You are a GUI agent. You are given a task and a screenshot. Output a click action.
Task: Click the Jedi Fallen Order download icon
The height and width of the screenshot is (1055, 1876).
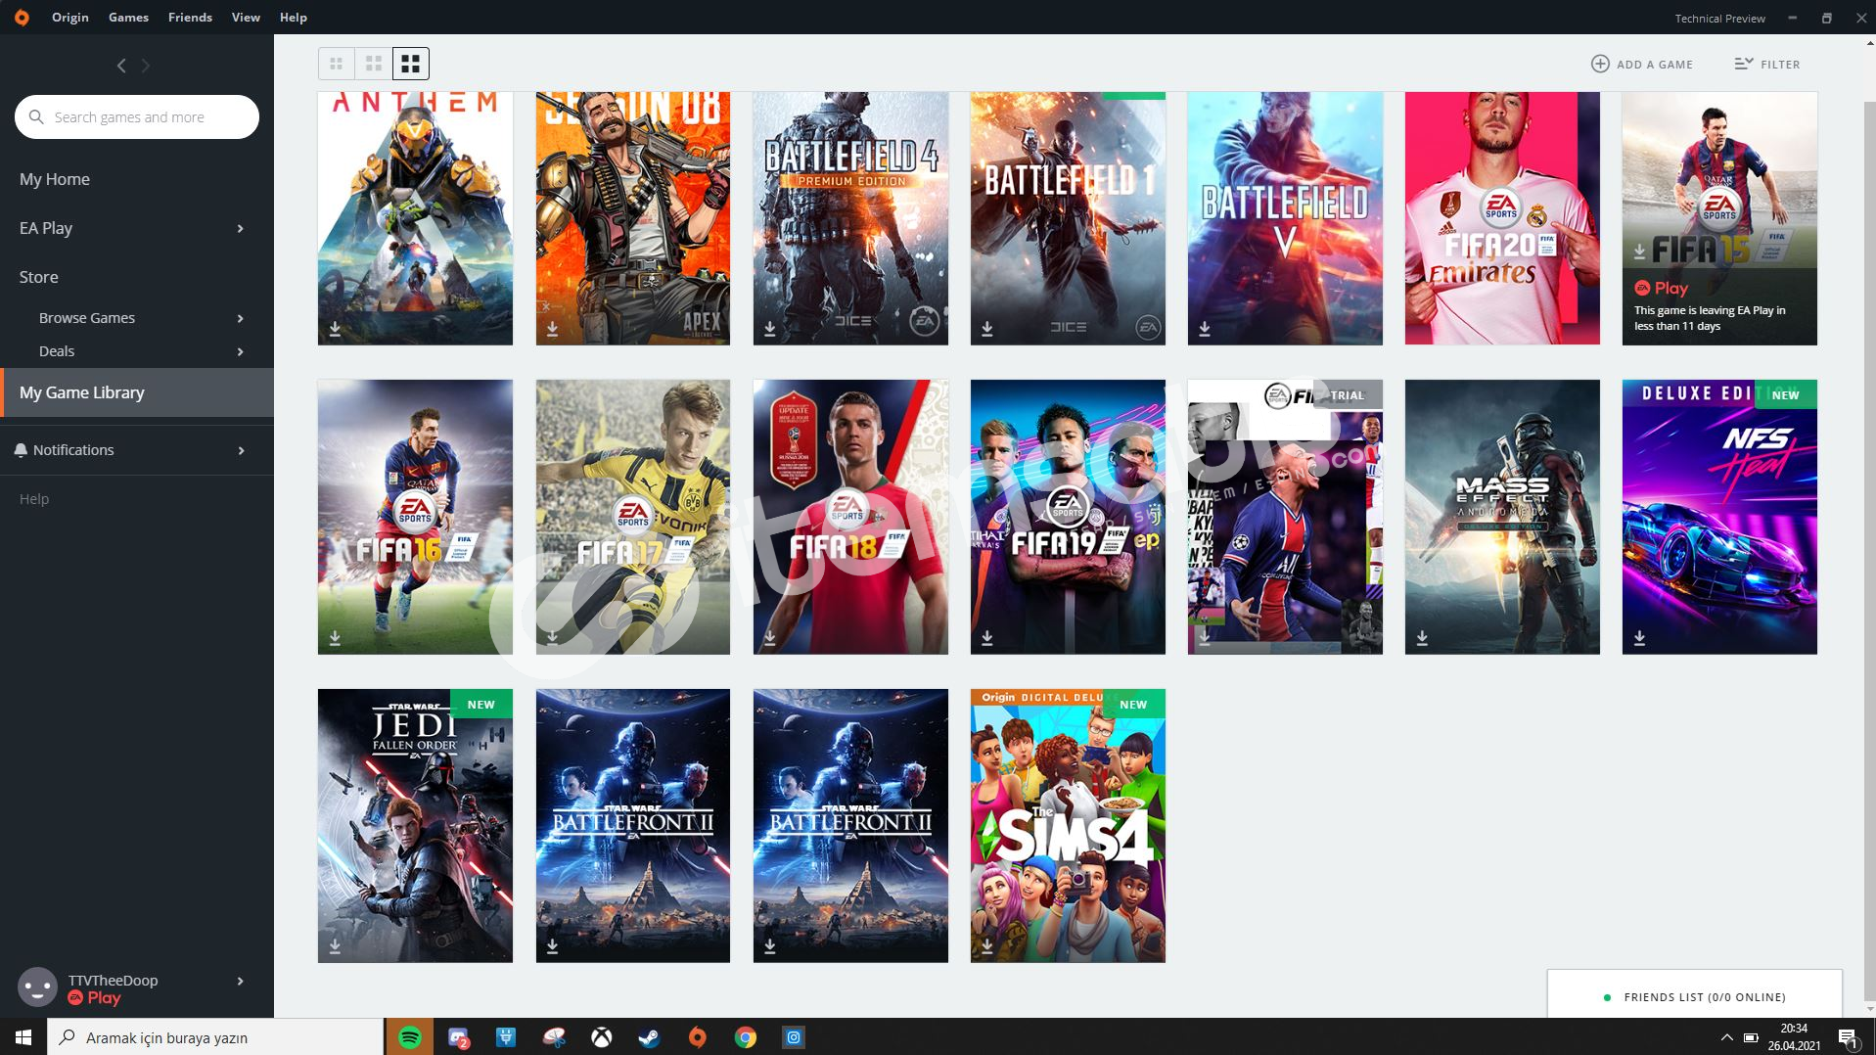tap(335, 946)
